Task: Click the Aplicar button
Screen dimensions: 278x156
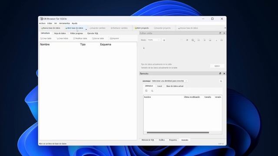Action: [217, 66]
